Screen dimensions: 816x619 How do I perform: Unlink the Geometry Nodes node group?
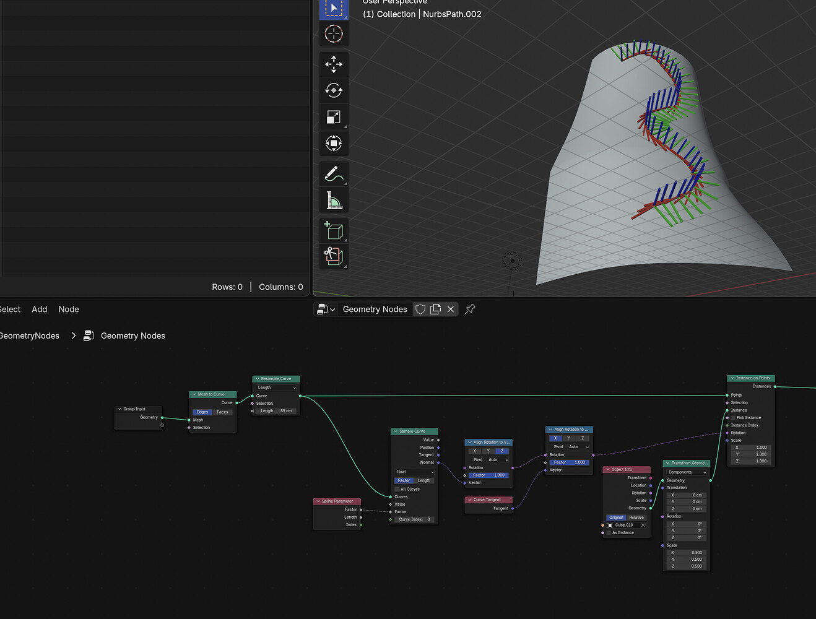[x=451, y=309]
